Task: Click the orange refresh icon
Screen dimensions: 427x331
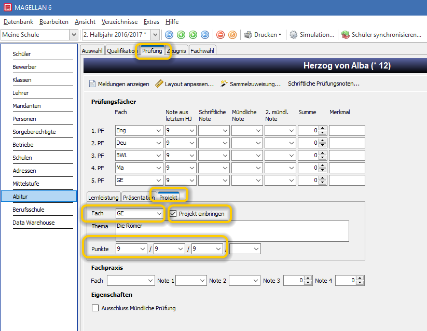Action: [232, 35]
